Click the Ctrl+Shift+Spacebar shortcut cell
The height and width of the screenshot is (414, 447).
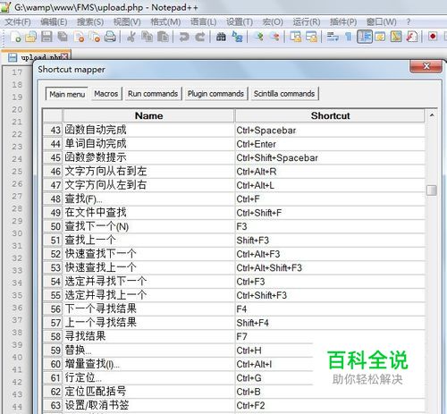[330, 157]
